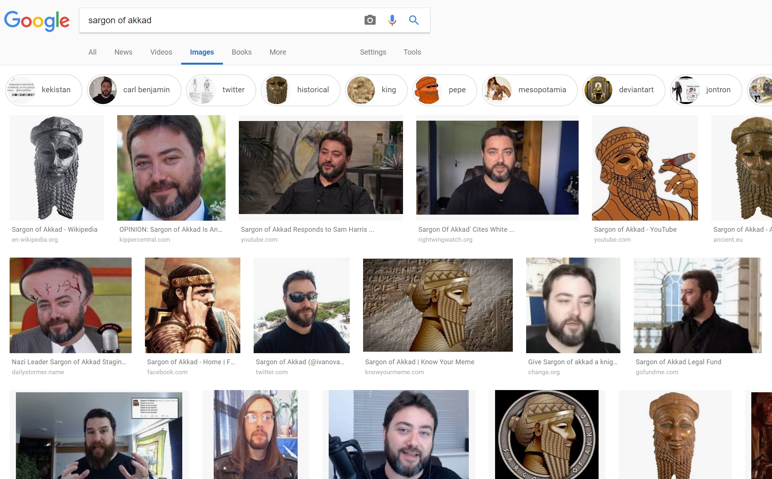Switch to the News tab
Screen dimensions: 772x479
click(x=123, y=52)
